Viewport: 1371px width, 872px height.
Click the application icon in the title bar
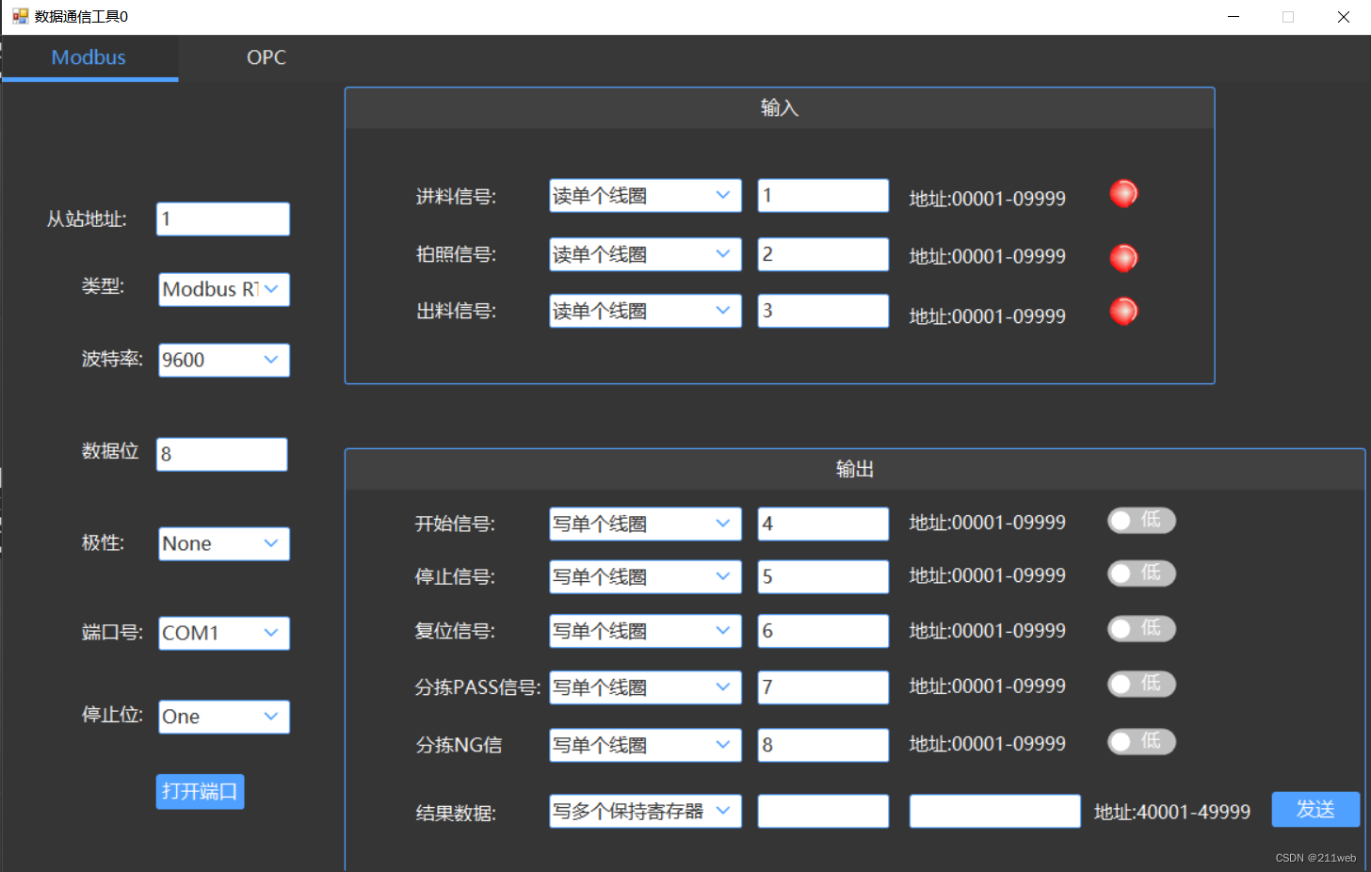[x=19, y=15]
